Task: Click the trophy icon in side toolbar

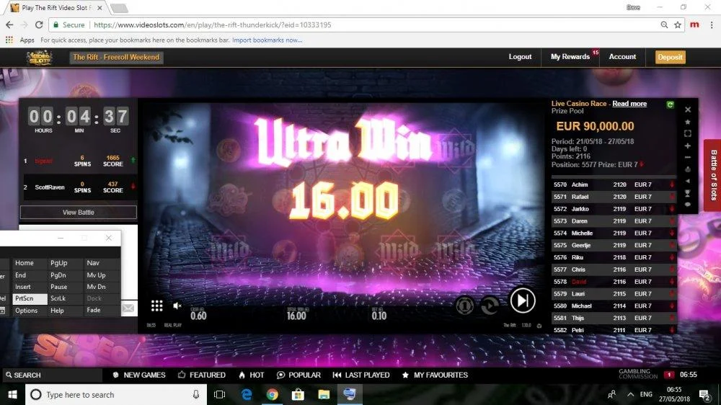Action: click(688, 193)
